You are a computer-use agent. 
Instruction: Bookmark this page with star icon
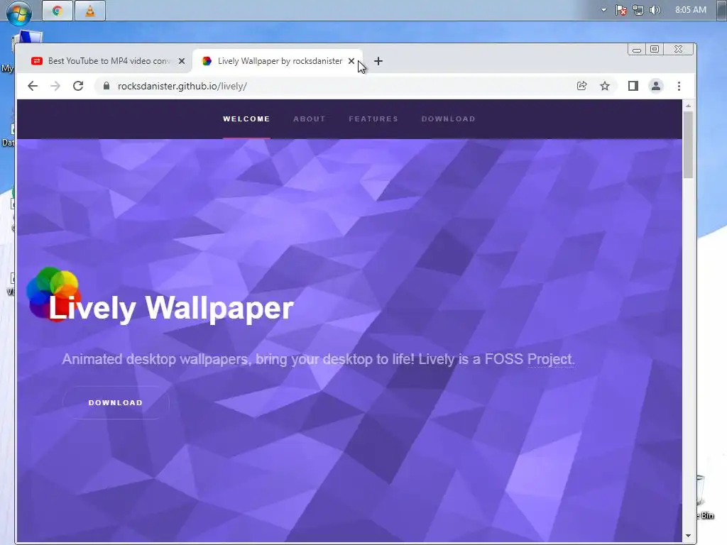[605, 86]
